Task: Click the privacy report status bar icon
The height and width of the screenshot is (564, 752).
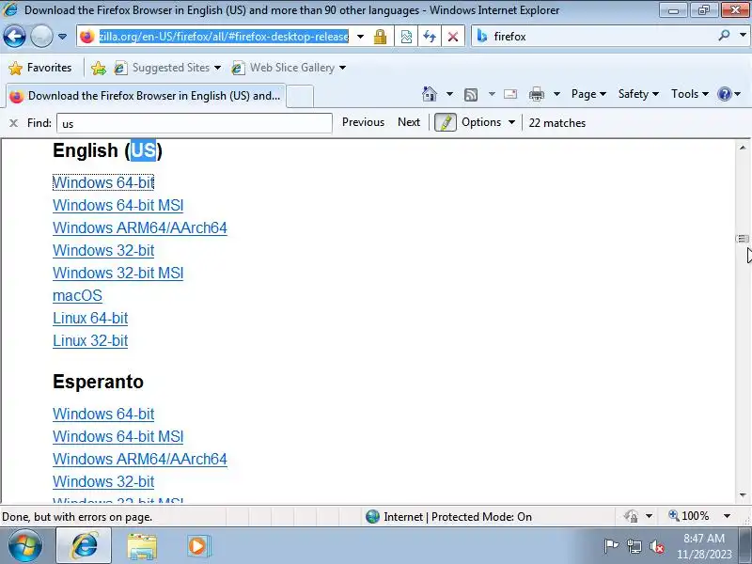Action: pyautogui.click(x=631, y=516)
